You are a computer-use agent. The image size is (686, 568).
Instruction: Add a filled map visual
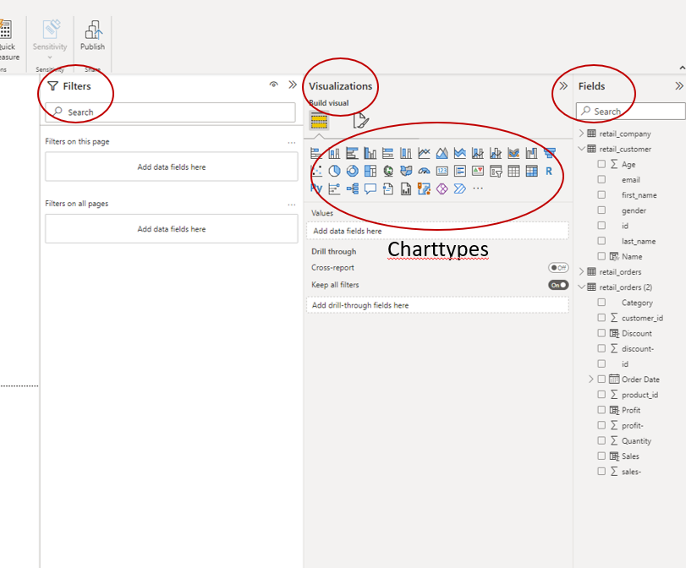[406, 171]
